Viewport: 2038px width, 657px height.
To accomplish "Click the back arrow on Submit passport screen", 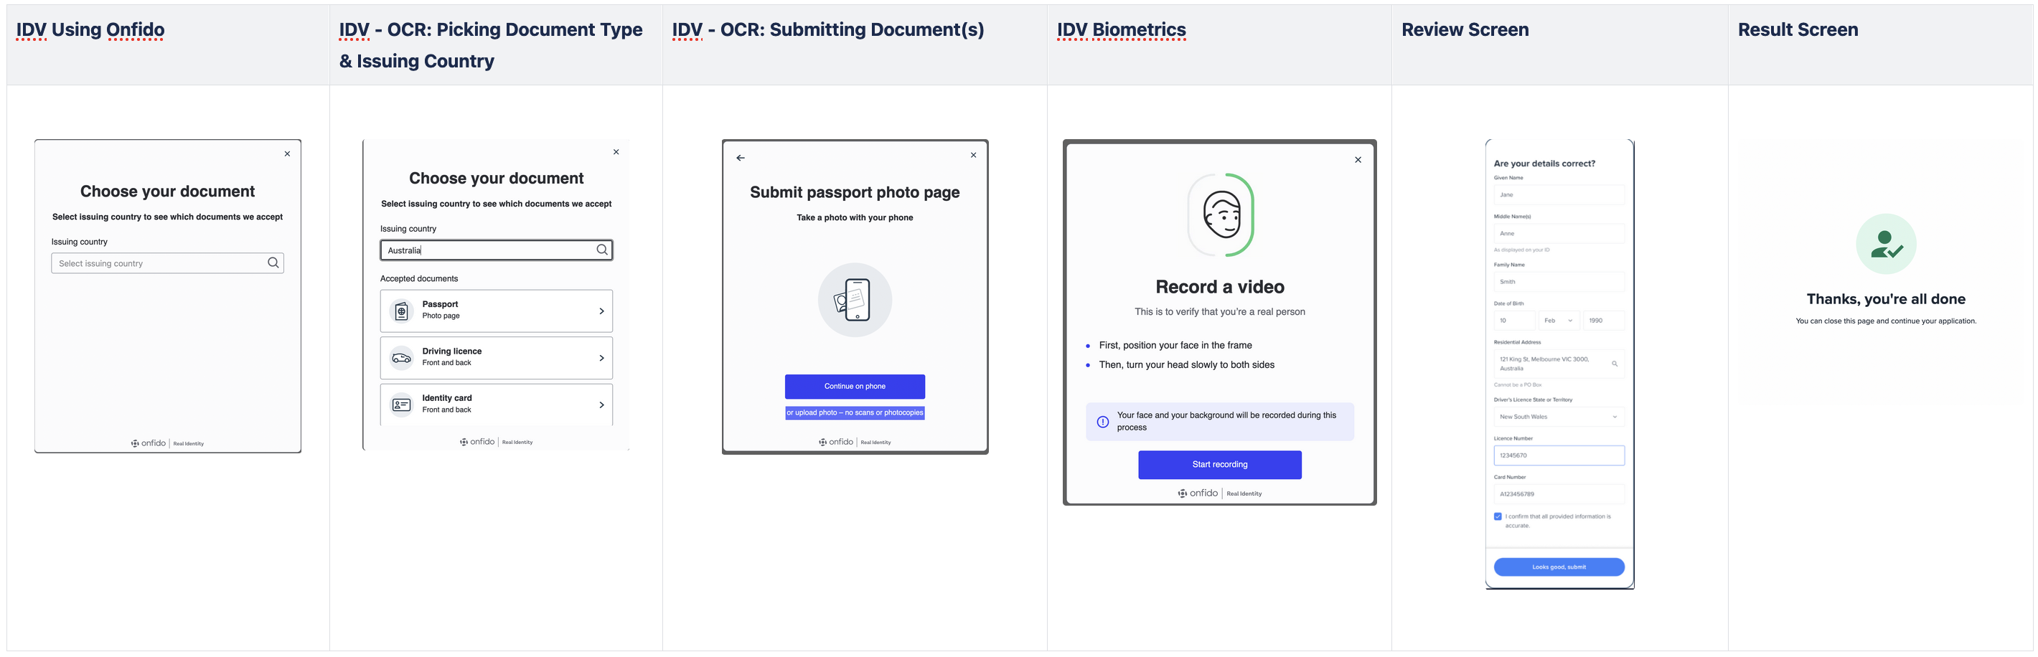I will [741, 157].
